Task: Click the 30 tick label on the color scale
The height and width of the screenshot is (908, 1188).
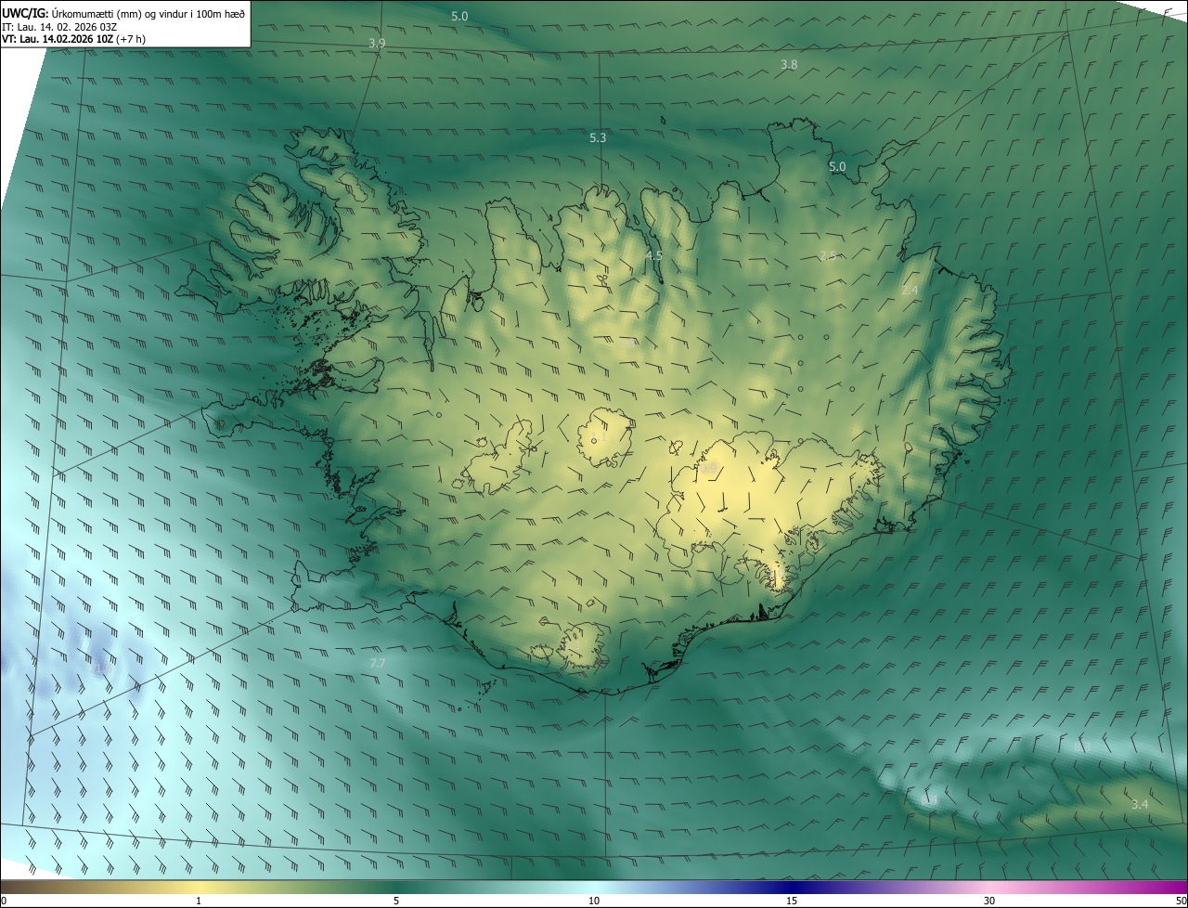Action: point(989,901)
